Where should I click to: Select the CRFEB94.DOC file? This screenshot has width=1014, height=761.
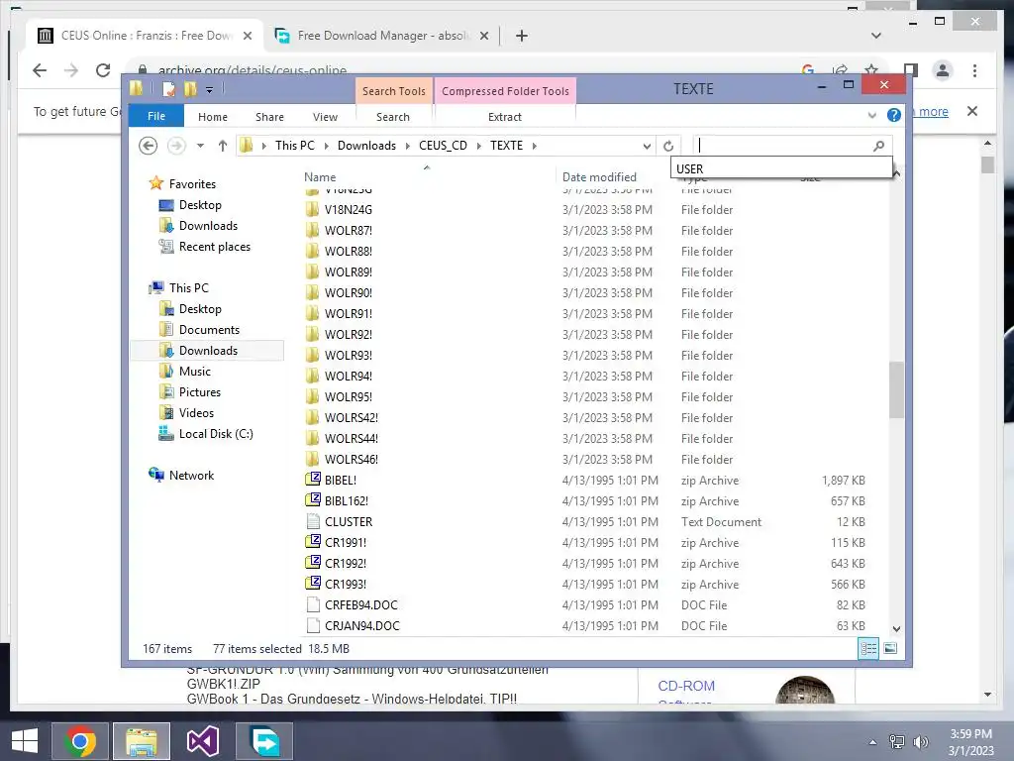tap(360, 605)
